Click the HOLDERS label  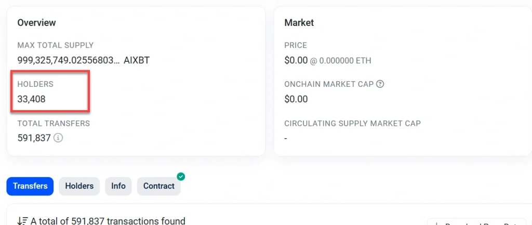35,84
